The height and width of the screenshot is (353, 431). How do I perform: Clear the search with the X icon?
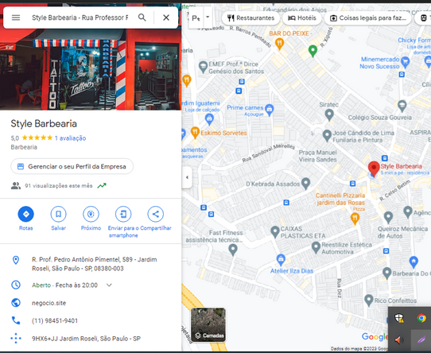pyautogui.click(x=166, y=17)
